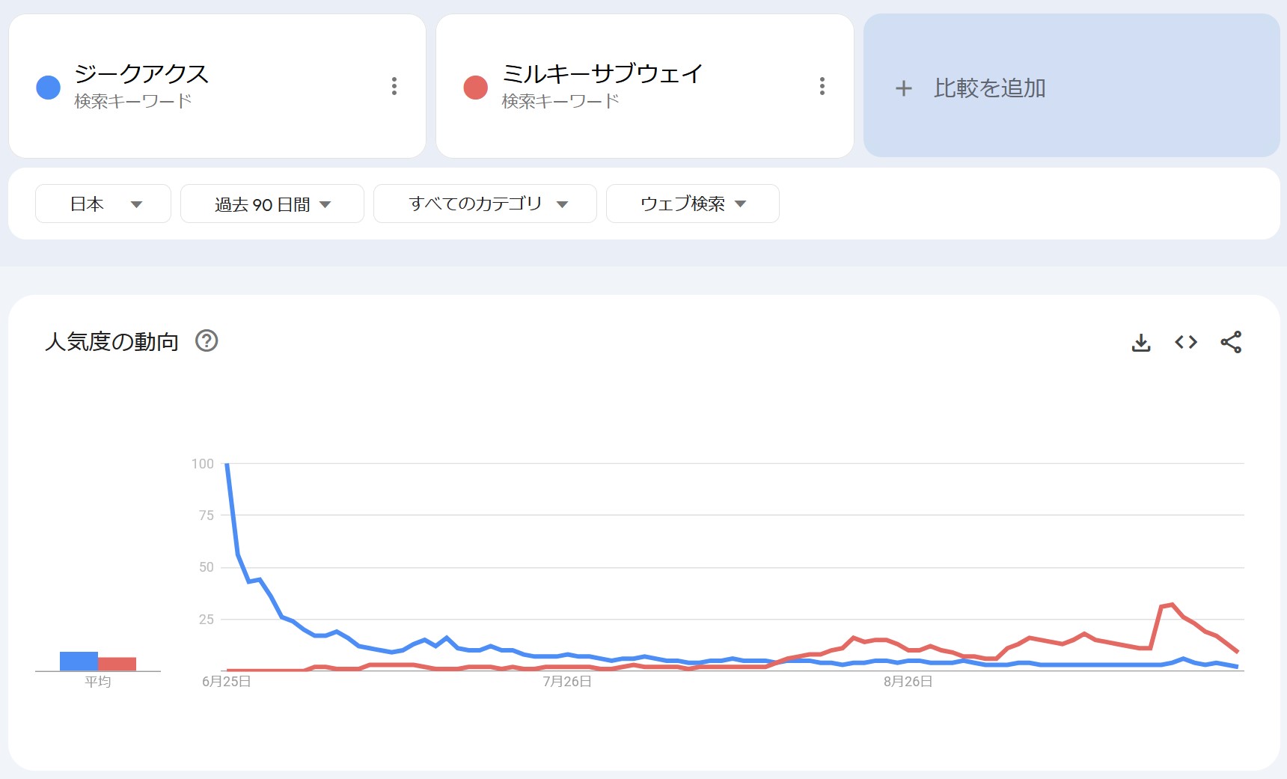Edit the ジークアクス search term
This screenshot has height=779, width=1287.
[141, 74]
